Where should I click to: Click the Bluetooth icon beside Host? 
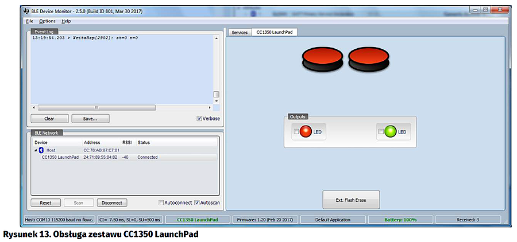pyautogui.click(x=41, y=150)
